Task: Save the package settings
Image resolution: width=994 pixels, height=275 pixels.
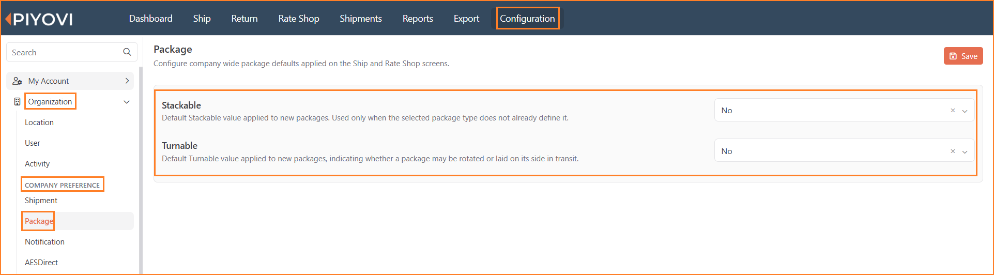Action: 963,56
